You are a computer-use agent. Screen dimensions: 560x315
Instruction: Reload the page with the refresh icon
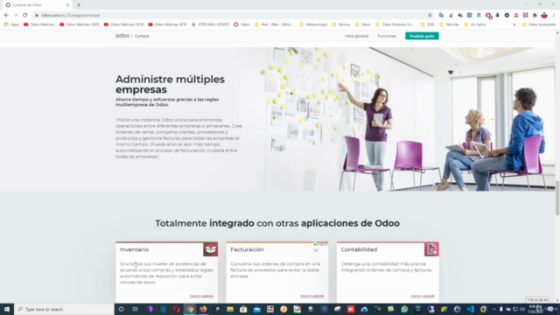(25, 16)
